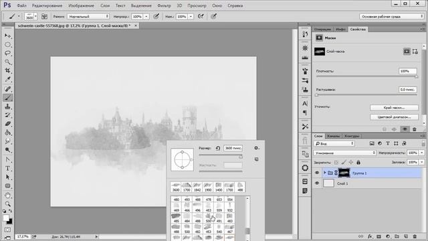Toggle lock image pixels brush icon
Image resolution: width=428 pixels, height=241 pixels.
coord(344,162)
